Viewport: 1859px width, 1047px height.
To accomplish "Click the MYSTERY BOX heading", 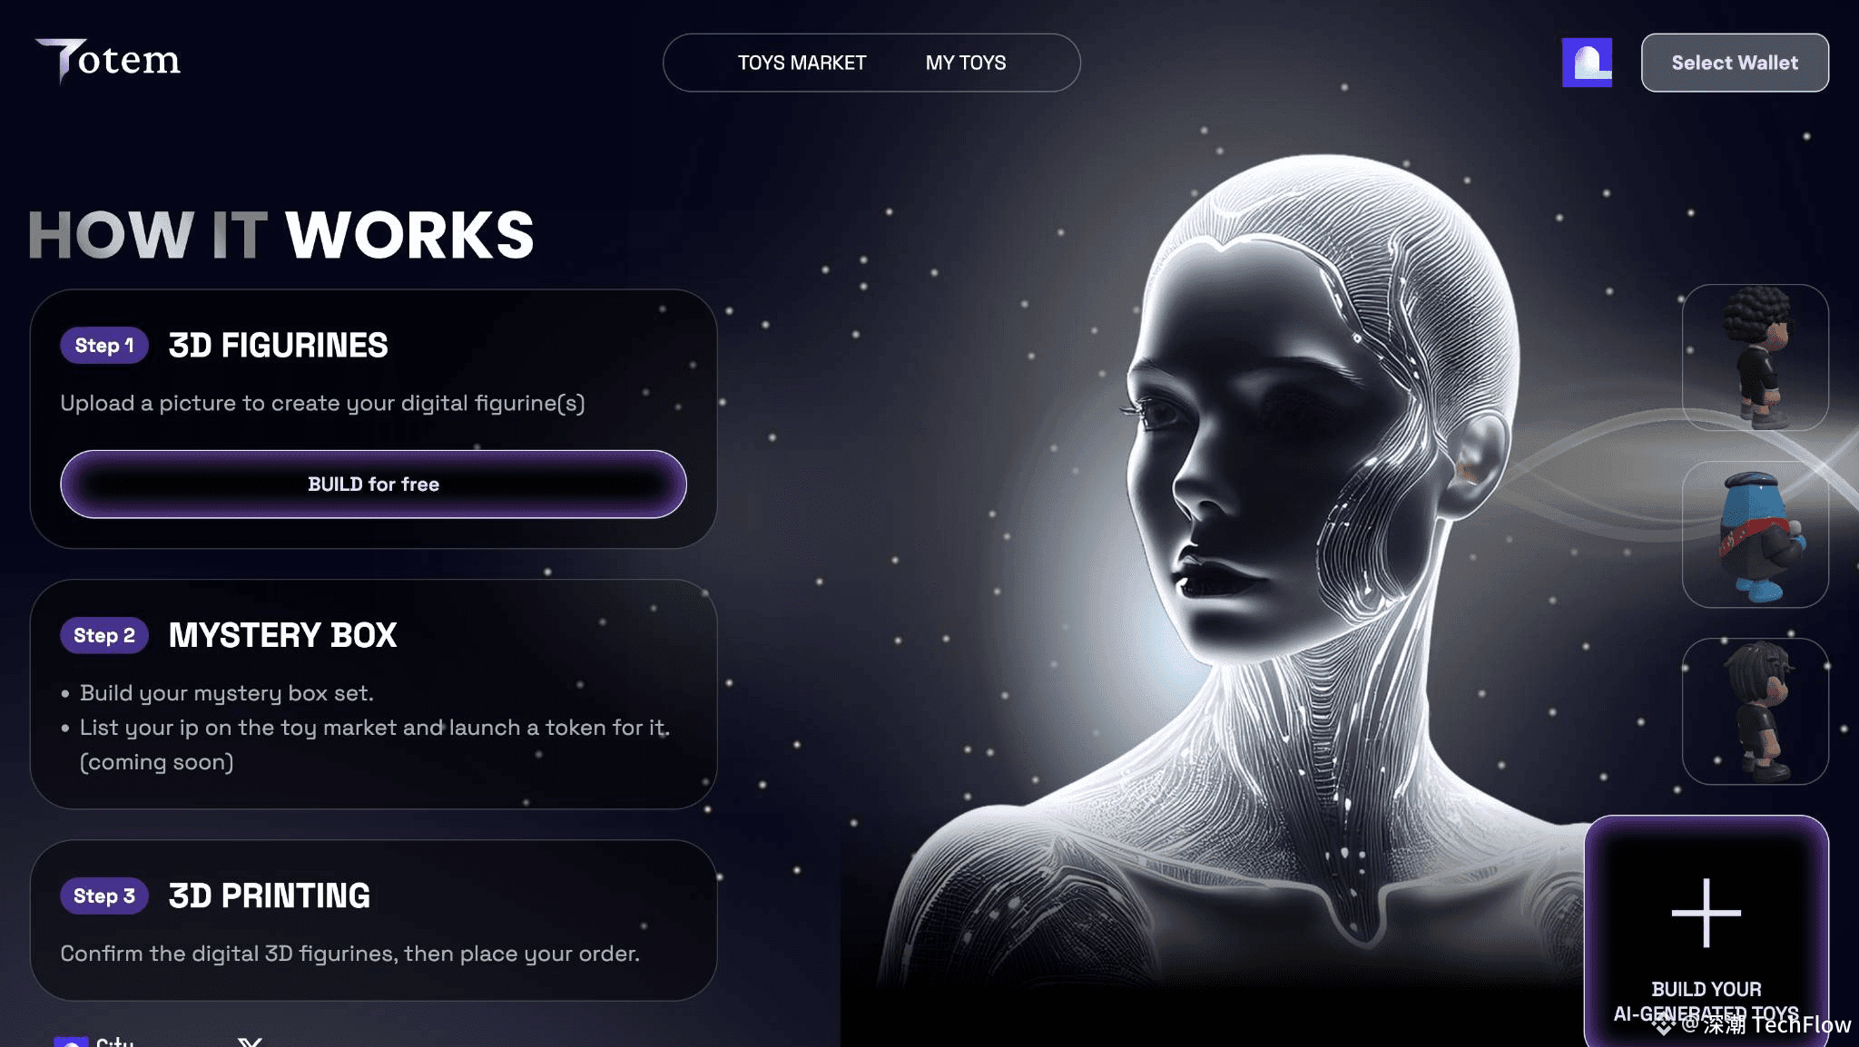I will (x=282, y=635).
